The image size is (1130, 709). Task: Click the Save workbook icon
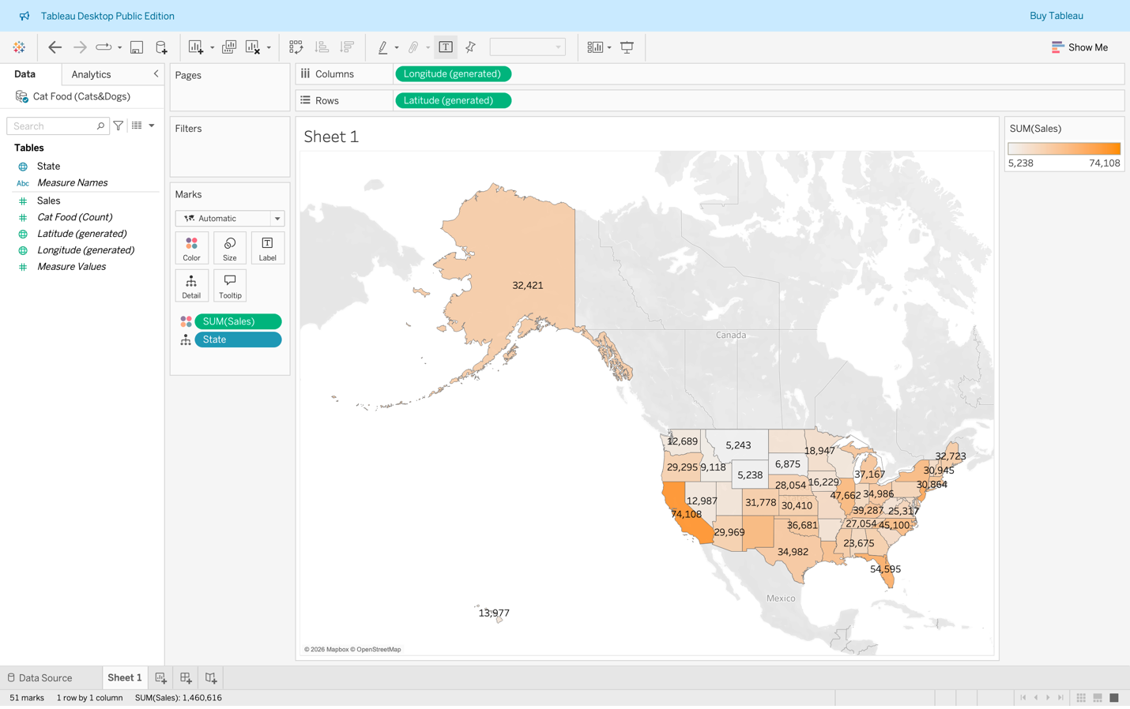pyautogui.click(x=137, y=47)
